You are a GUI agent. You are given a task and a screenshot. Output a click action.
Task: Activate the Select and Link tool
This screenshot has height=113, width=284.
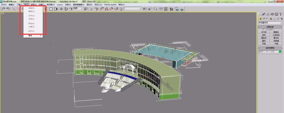click(14, 9)
